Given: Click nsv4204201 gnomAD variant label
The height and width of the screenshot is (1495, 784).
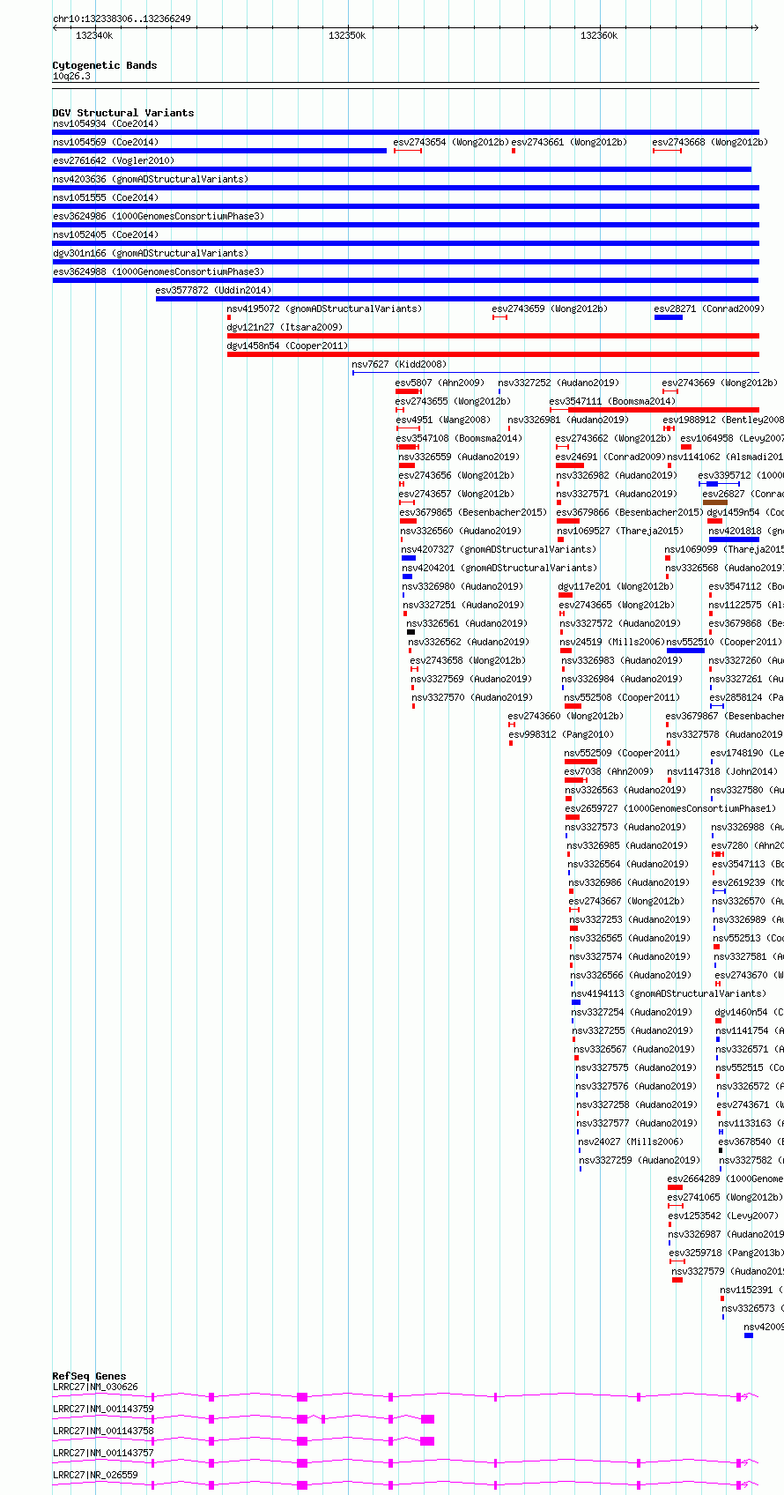Looking at the screenshot, I should pos(500,568).
